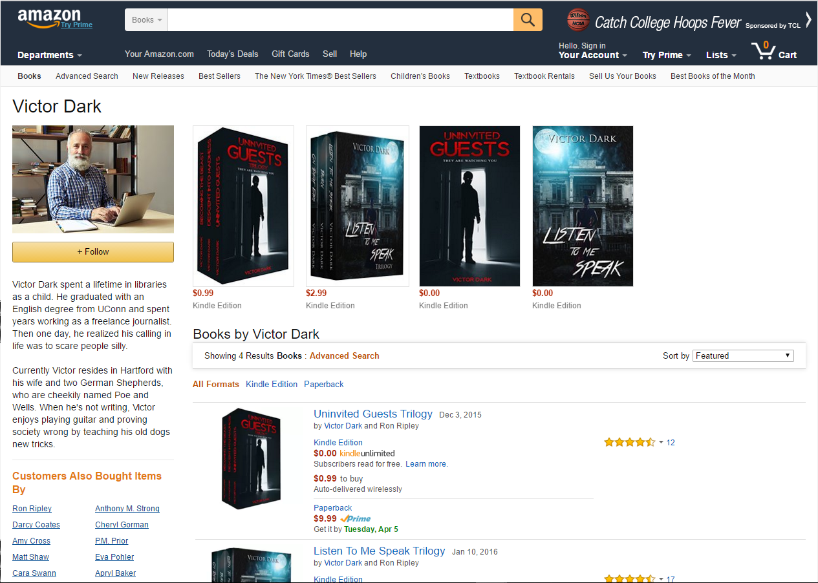The width and height of the screenshot is (818, 583).
Task: Open the $2.99 Listen To Me Speak Trilogy cover
Action: (x=358, y=206)
